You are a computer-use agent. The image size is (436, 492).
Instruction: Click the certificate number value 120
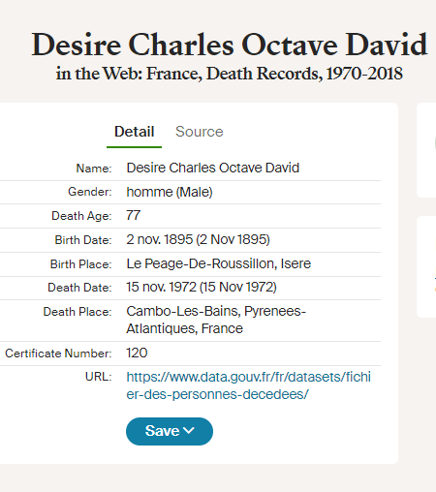click(x=137, y=353)
